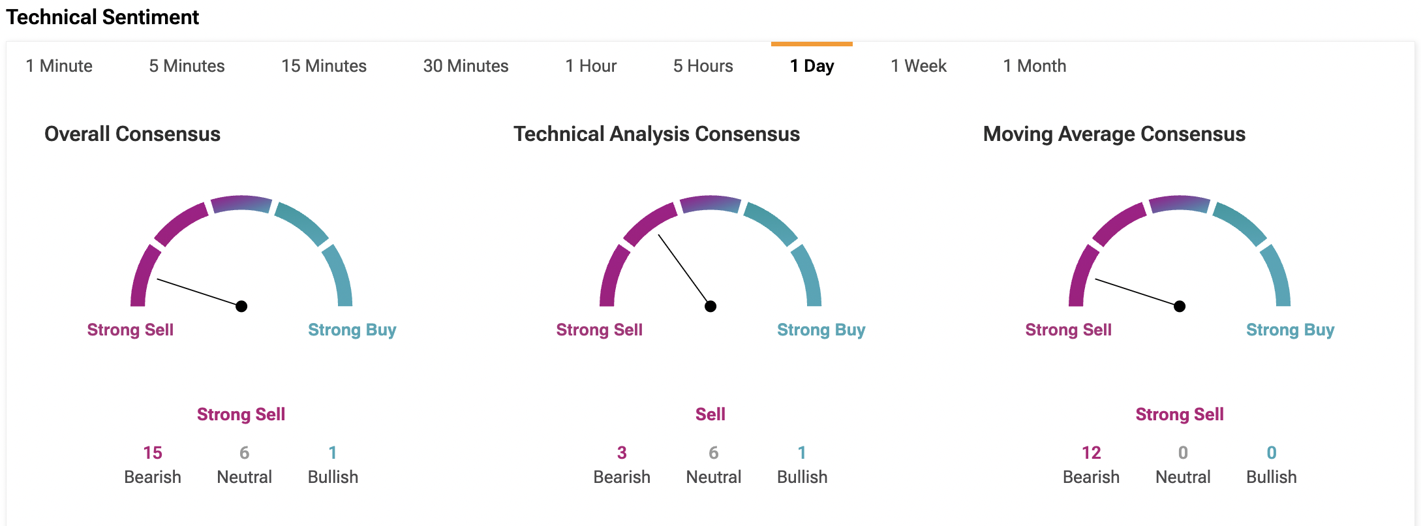Click the Moving Average Consensus heading
This screenshot has height=526, width=1421.
click(1114, 134)
